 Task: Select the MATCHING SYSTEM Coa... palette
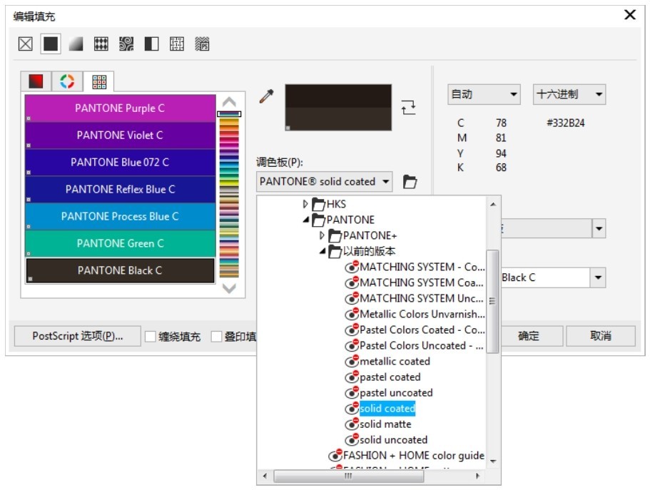pyautogui.click(x=422, y=282)
